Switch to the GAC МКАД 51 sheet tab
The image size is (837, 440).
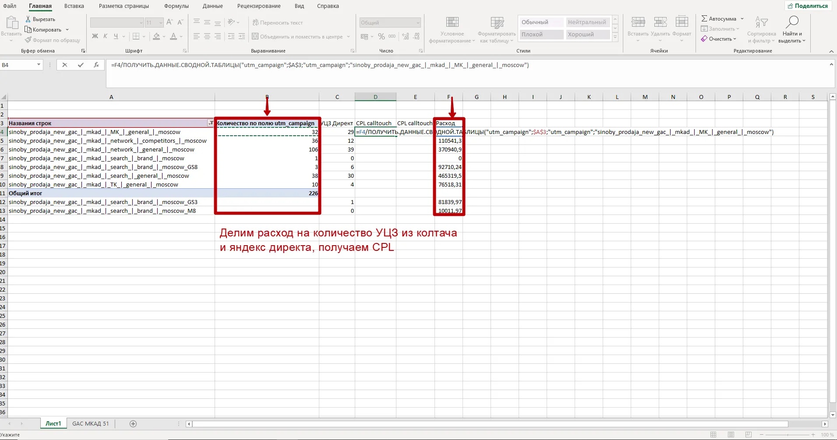[90, 423]
